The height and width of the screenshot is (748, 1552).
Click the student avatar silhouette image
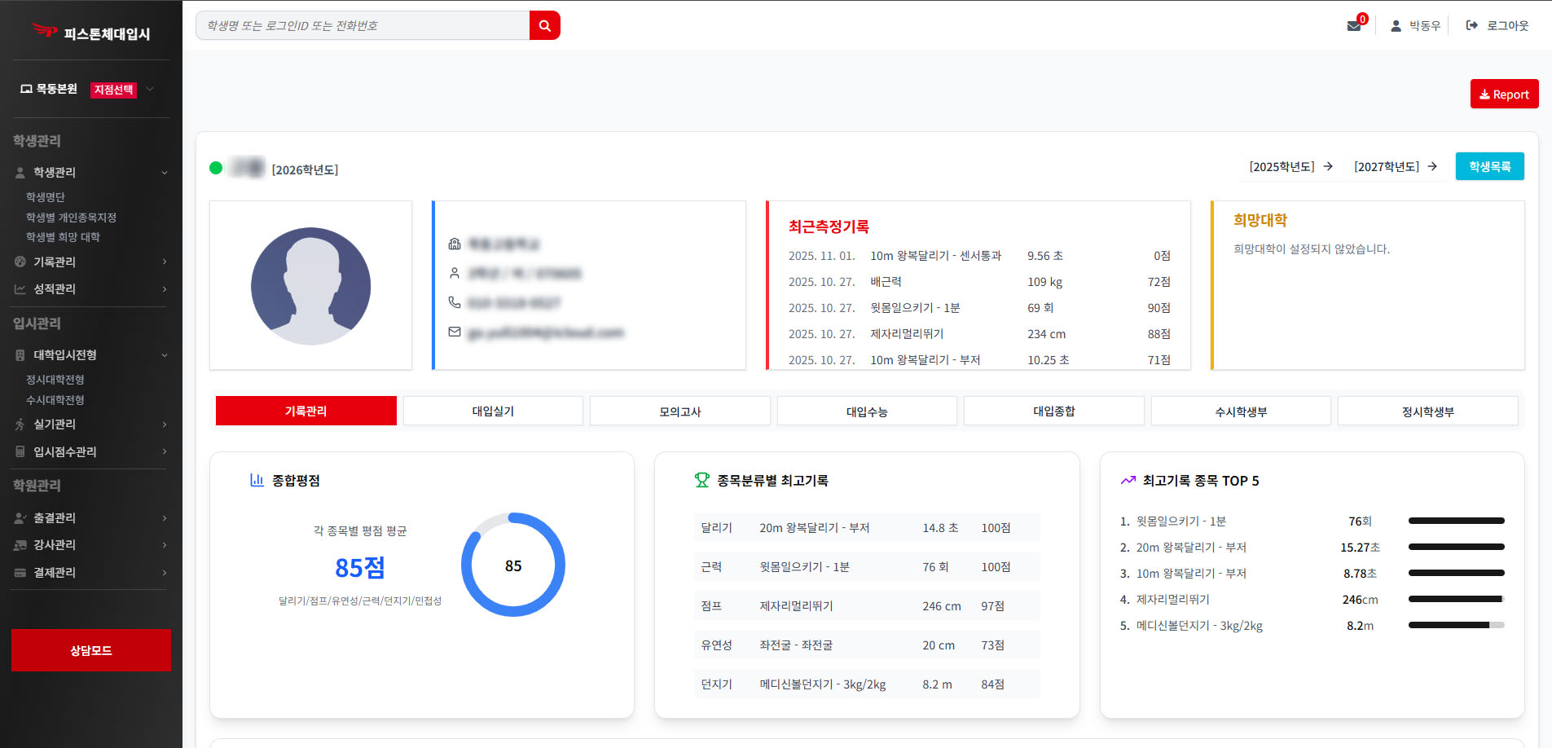pos(310,286)
